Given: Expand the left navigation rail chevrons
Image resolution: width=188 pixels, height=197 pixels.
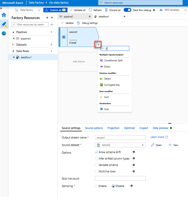Looking at the screenshot, I should tap(1, 8).
